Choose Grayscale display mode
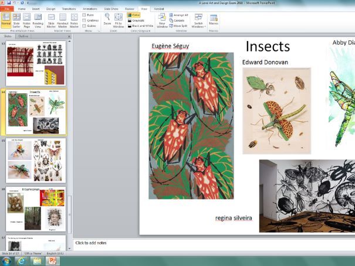Viewport: 355px width, 266px height. [x=136, y=21]
